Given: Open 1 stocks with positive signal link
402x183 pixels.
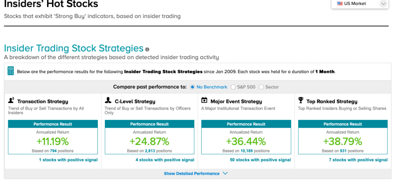Looking at the screenshot, I should pyautogui.click(x=68, y=160).
